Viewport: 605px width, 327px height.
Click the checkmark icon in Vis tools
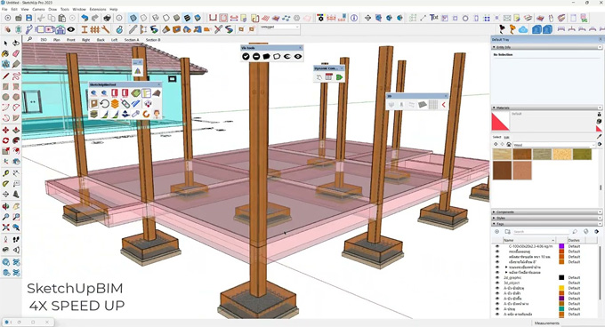click(246, 57)
